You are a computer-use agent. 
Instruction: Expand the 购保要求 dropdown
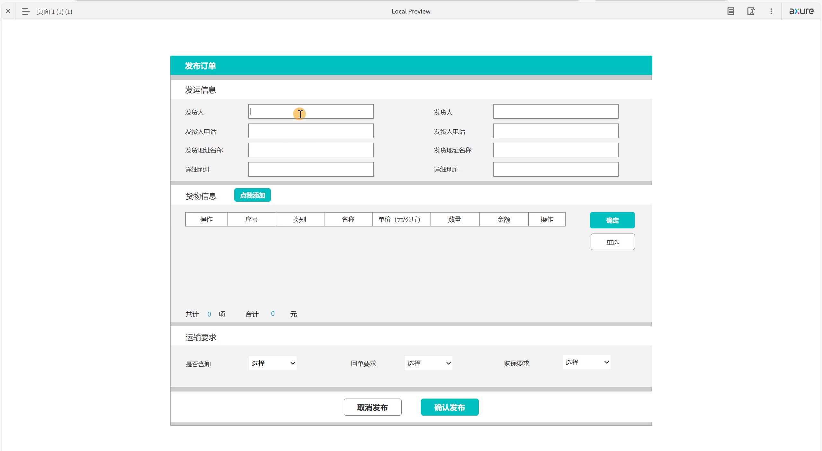(x=586, y=362)
